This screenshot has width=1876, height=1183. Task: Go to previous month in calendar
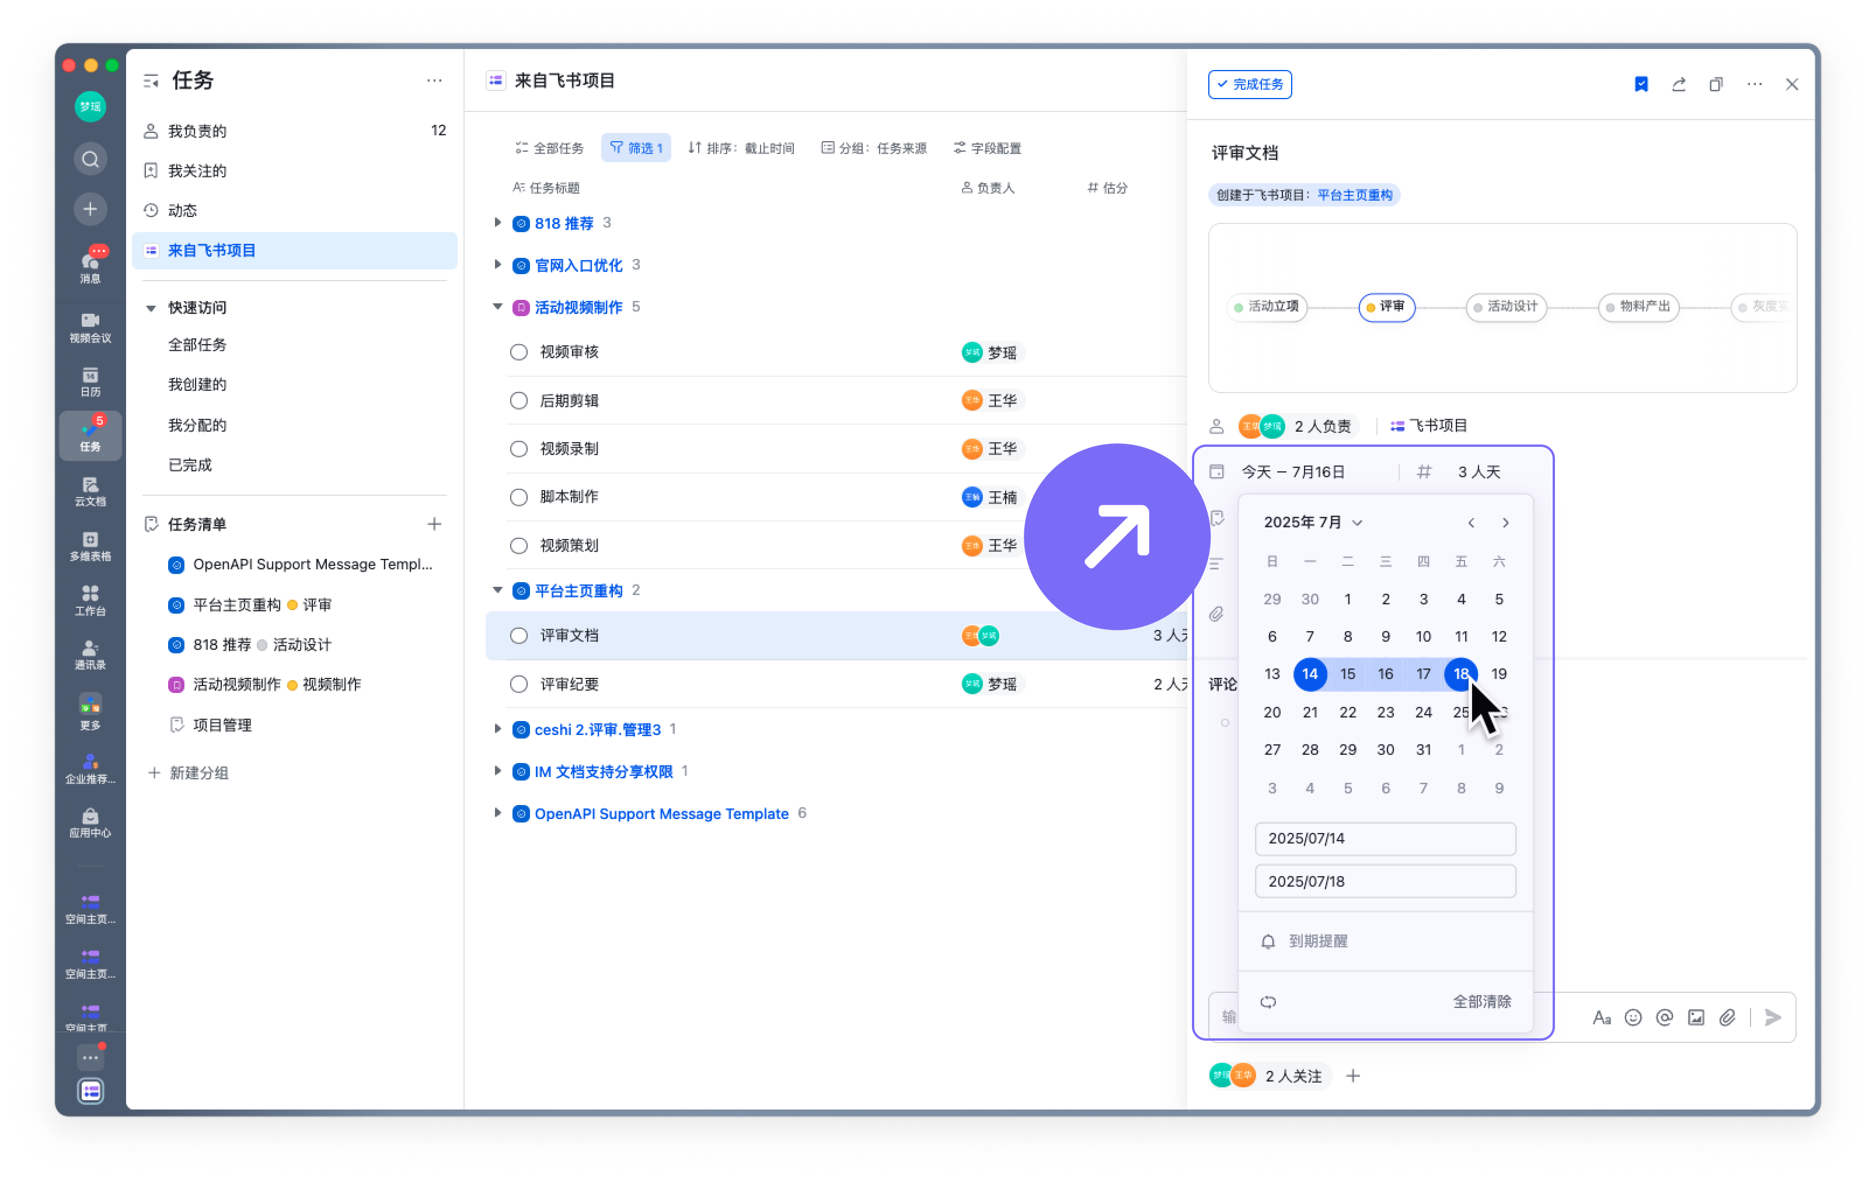pyautogui.click(x=1471, y=523)
